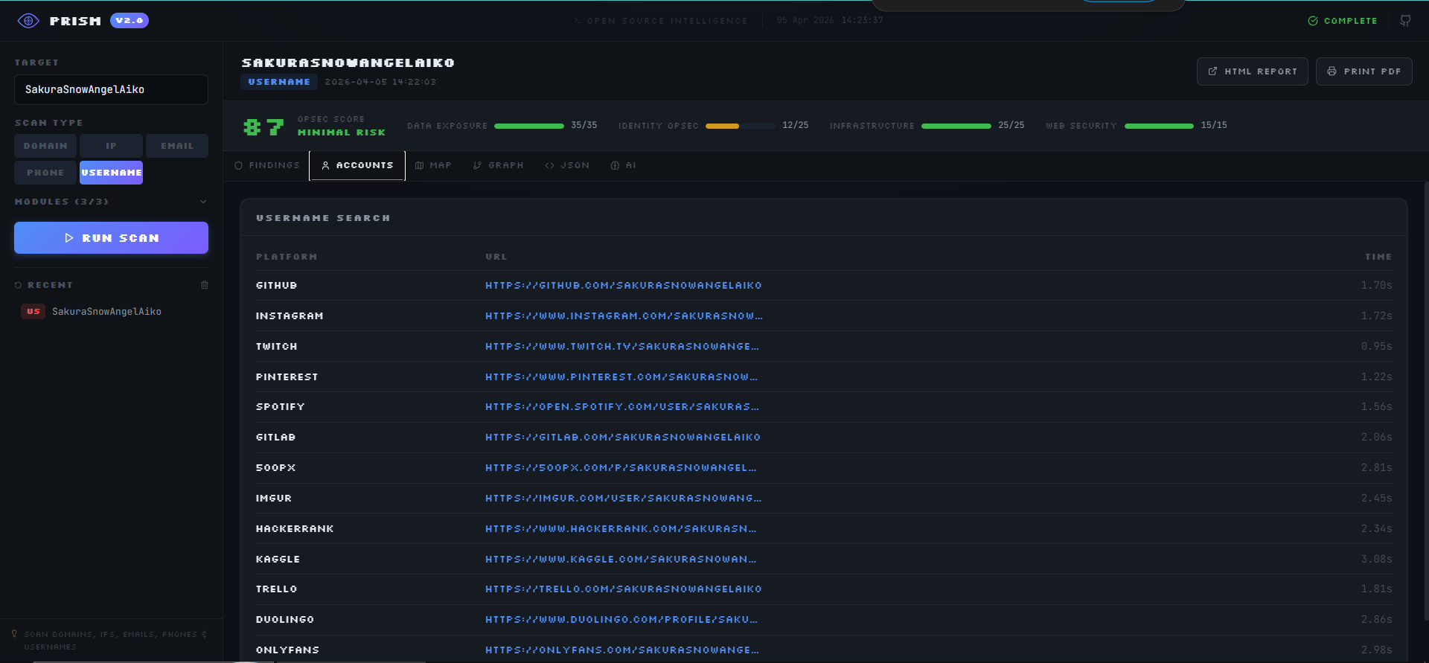1429x663 pixels.
Task: Open the GitHub icon in the top bar
Action: point(1405,21)
